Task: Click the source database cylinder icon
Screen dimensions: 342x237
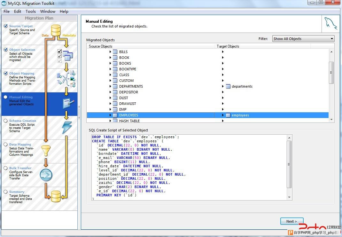Action: (56, 30)
